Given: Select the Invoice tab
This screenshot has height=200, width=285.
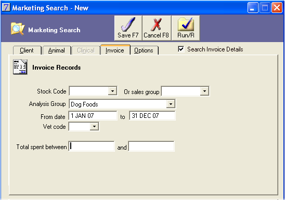Looking at the screenshot, I should tap(115, 50).
